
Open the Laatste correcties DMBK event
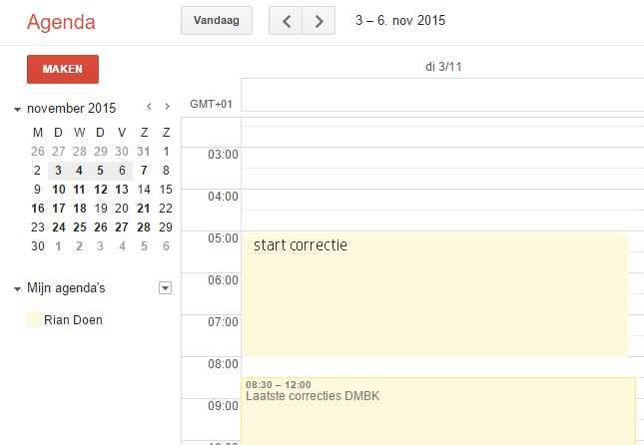pos(439,409)
